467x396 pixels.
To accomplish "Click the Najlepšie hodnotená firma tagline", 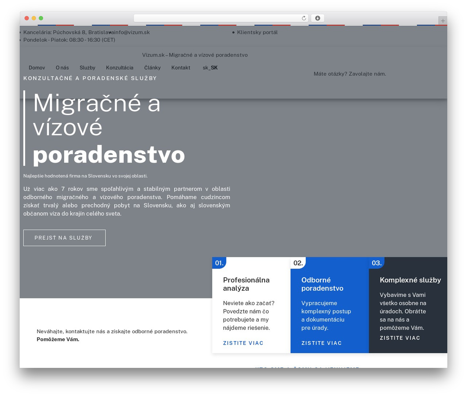I will (85, 176).
